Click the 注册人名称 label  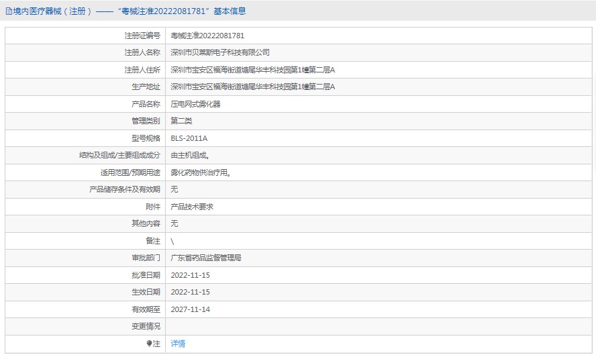(x=142, y=52)
